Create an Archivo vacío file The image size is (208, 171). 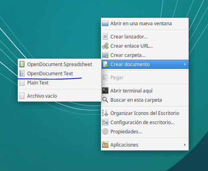tap(60, 96)
